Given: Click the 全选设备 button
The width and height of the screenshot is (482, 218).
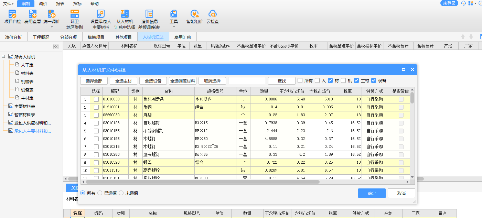Looking at the screenshot, I should coord(153,81).
